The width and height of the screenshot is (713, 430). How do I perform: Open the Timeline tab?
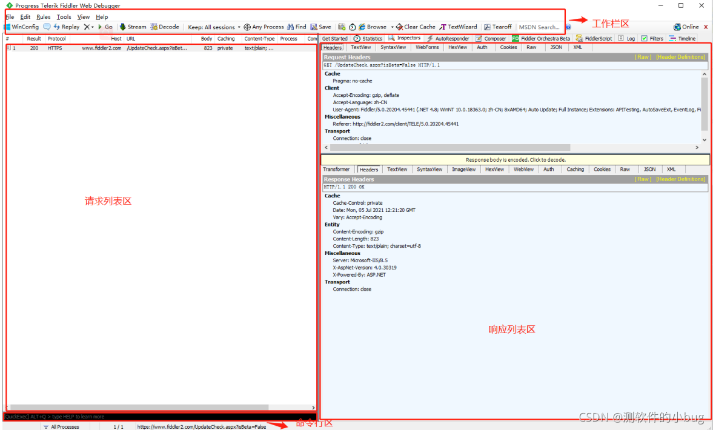(x=682, y=39)
